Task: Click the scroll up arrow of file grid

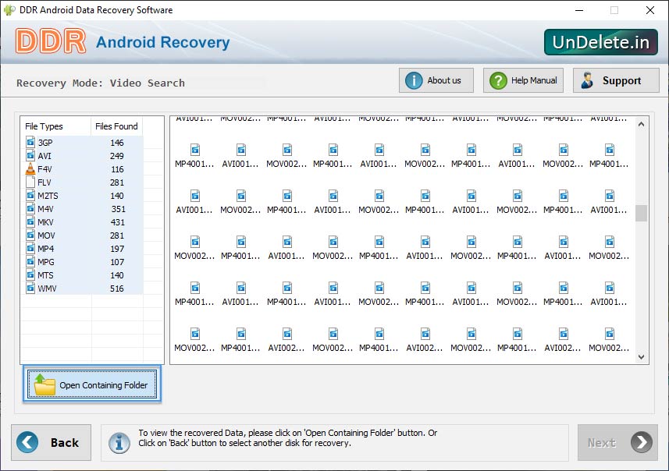Action: click(x=641, y=125)
